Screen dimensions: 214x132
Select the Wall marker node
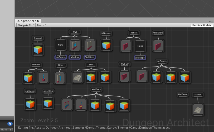pyautogui.click(x=75, y=32)
